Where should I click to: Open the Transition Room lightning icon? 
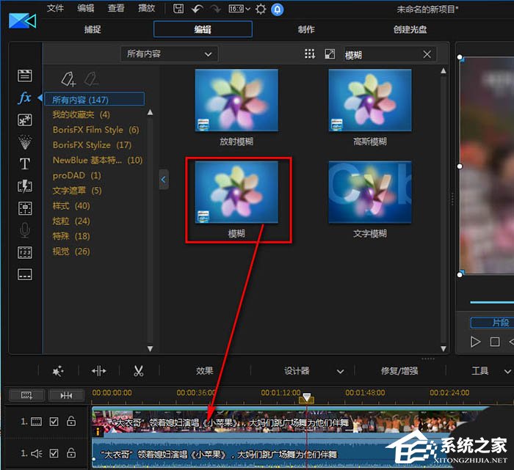point(24,186)
